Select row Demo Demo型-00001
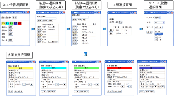Screen dimensions: 174x96 tap(39, 42)
